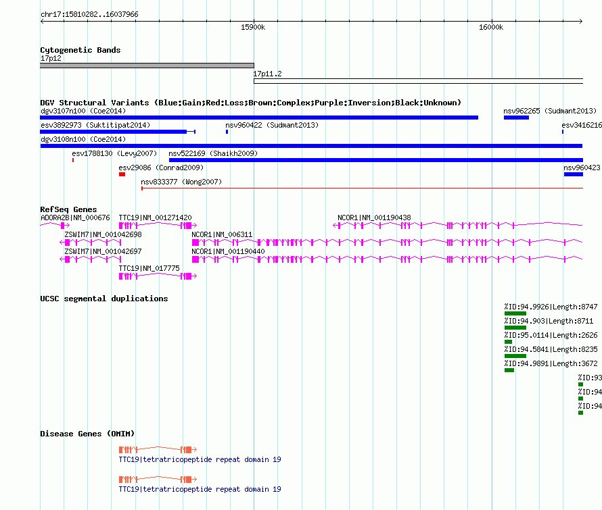This screenshot has height=510, width=602.
Task: Click the chr17:15810282..16037966 coordinate label
Action: (x=89, y=14)
